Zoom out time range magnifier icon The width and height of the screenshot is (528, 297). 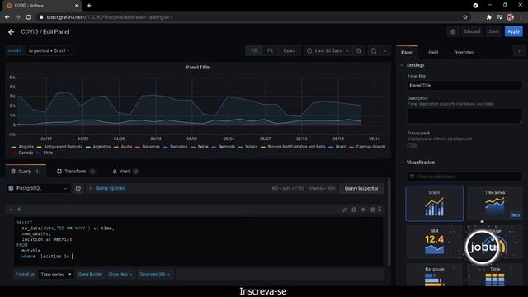(x=358, y=50)
